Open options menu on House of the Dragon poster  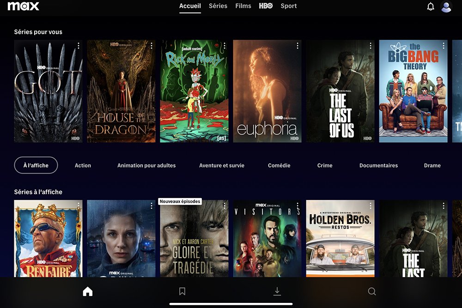point(152,45)
